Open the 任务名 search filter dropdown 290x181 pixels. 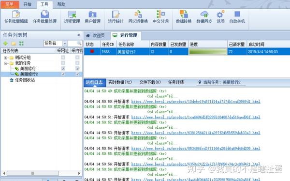click(65, 44)
